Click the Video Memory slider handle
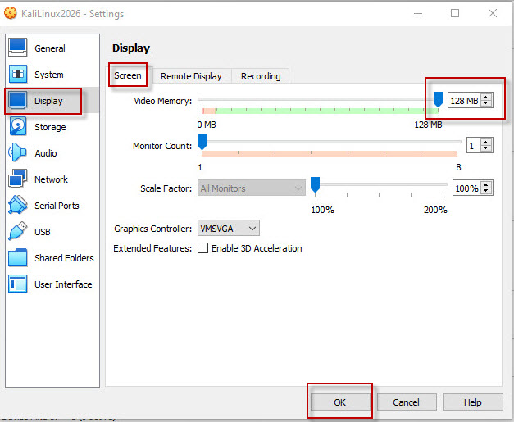The image size is (514, 422). [x=438, y=99]
